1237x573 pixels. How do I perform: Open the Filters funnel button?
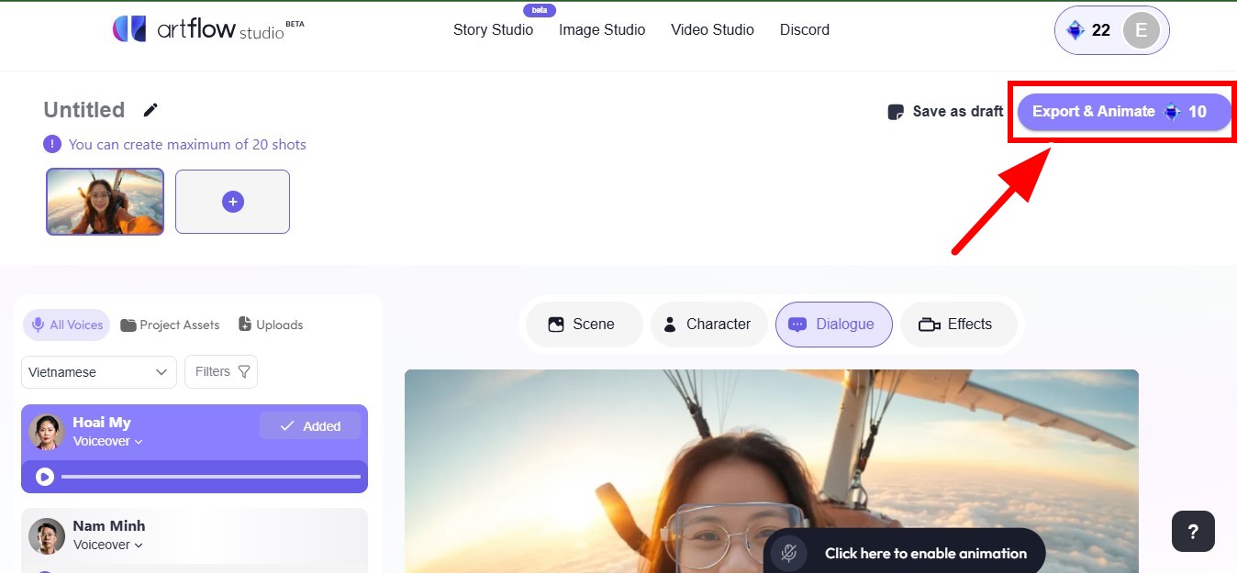(x=221, y=371)
